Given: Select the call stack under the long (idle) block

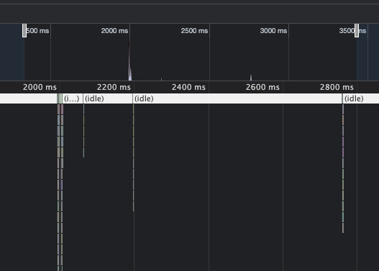Looking at the screenshot, I should (x=134, y=157).
